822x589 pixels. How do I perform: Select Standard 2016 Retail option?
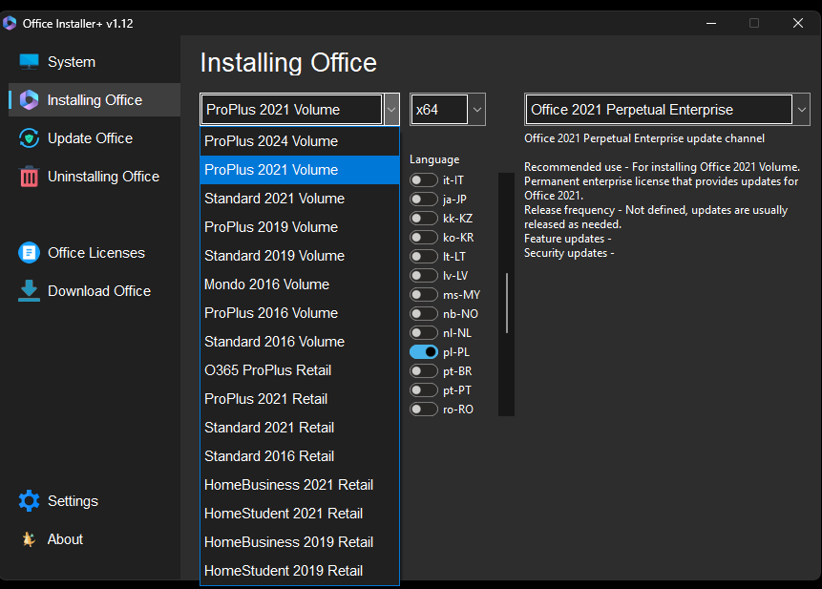click(x=300, y=456)
